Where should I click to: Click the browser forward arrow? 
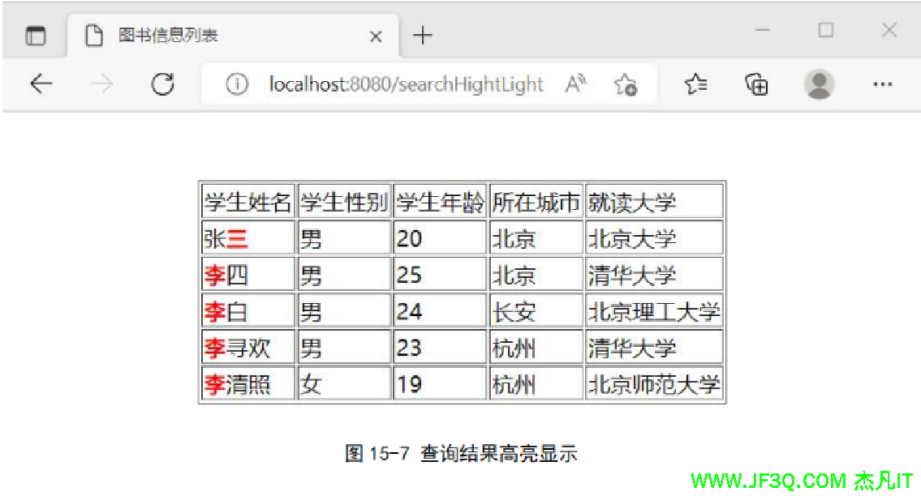pyautogui.click(x=102, y=83)
